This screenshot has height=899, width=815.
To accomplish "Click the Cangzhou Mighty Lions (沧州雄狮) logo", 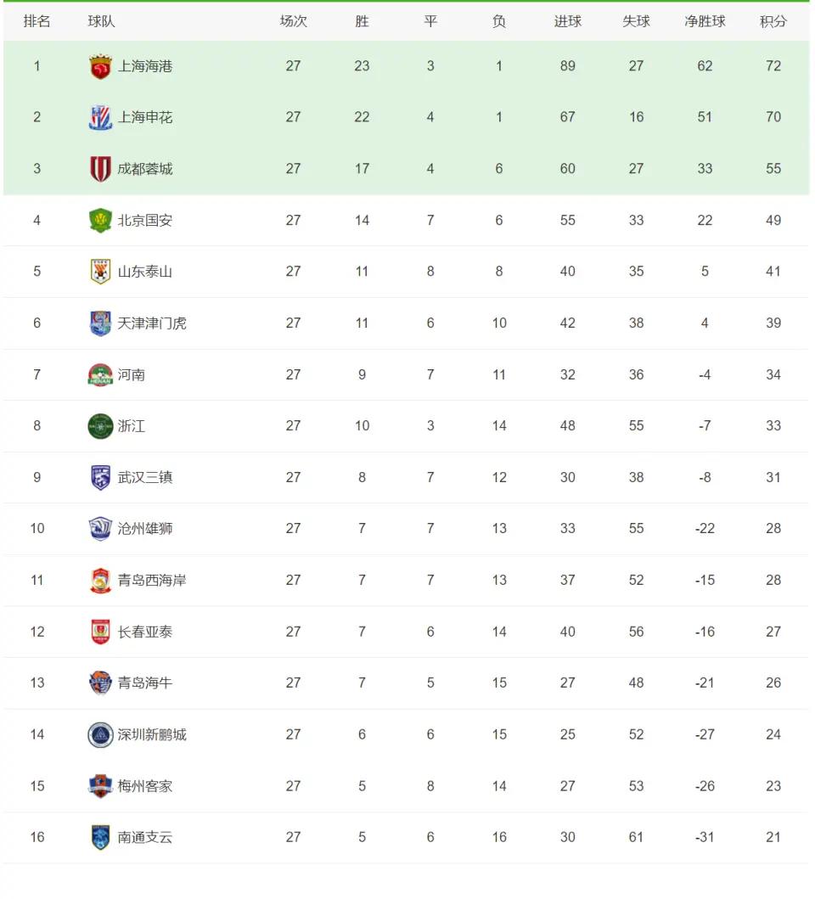I will [100, 529].
